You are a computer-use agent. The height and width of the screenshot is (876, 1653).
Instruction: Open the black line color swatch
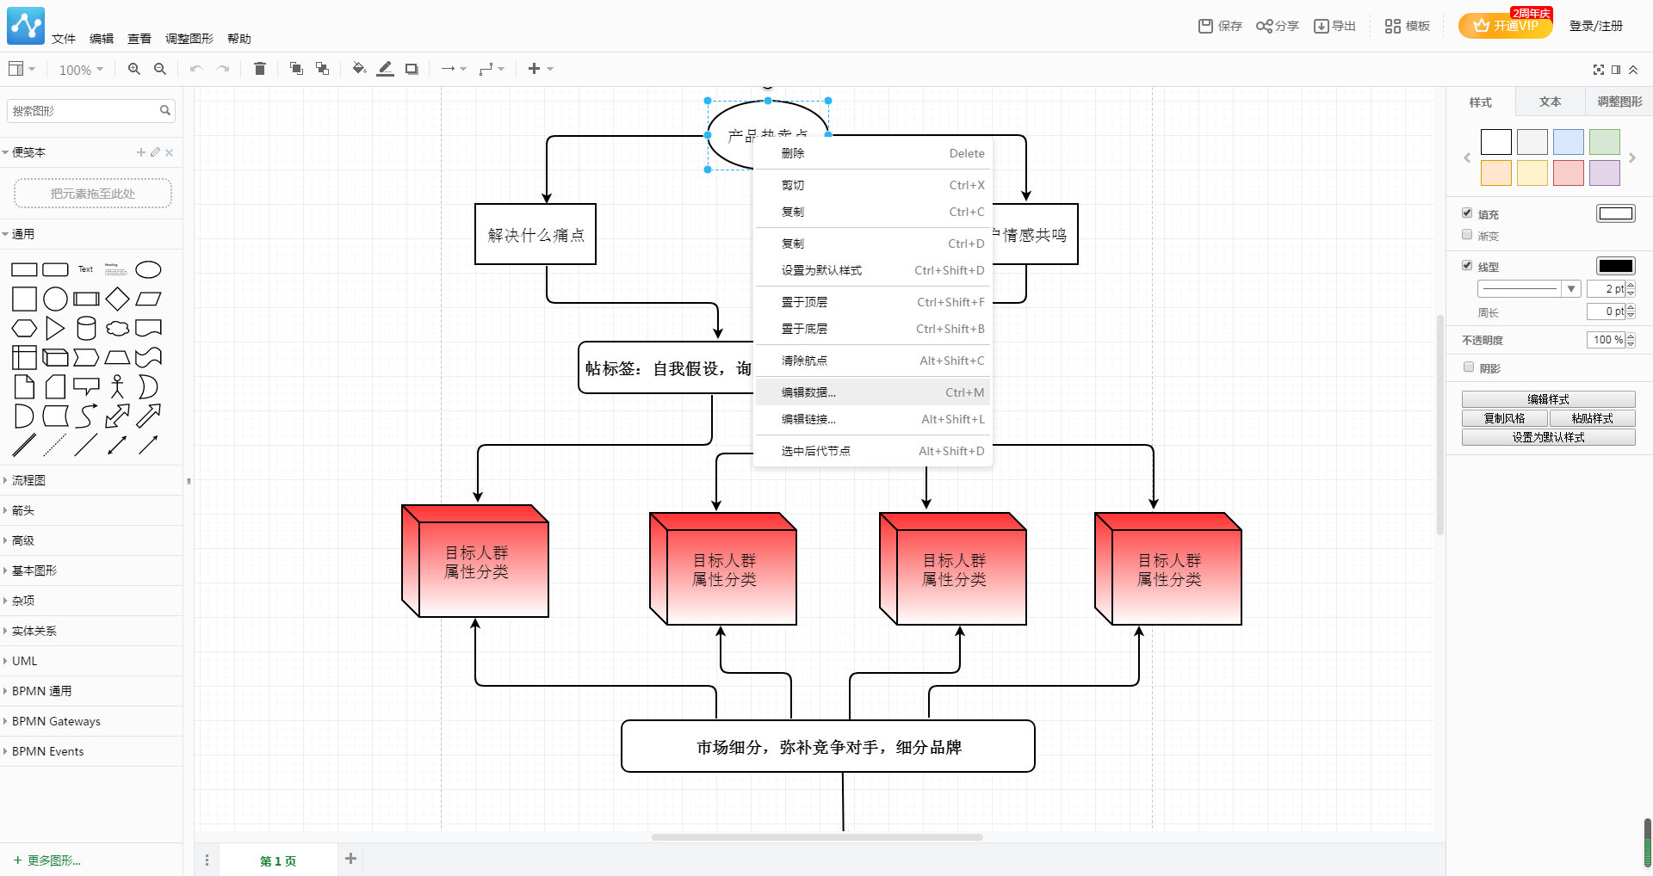coord(1615,266)
